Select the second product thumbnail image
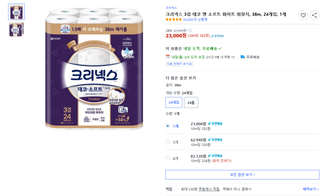323x196 pixels. (x=17, y=29)
